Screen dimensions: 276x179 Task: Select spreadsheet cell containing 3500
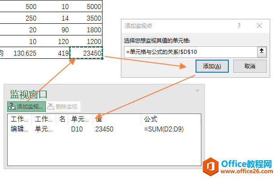tap(86, 18)
